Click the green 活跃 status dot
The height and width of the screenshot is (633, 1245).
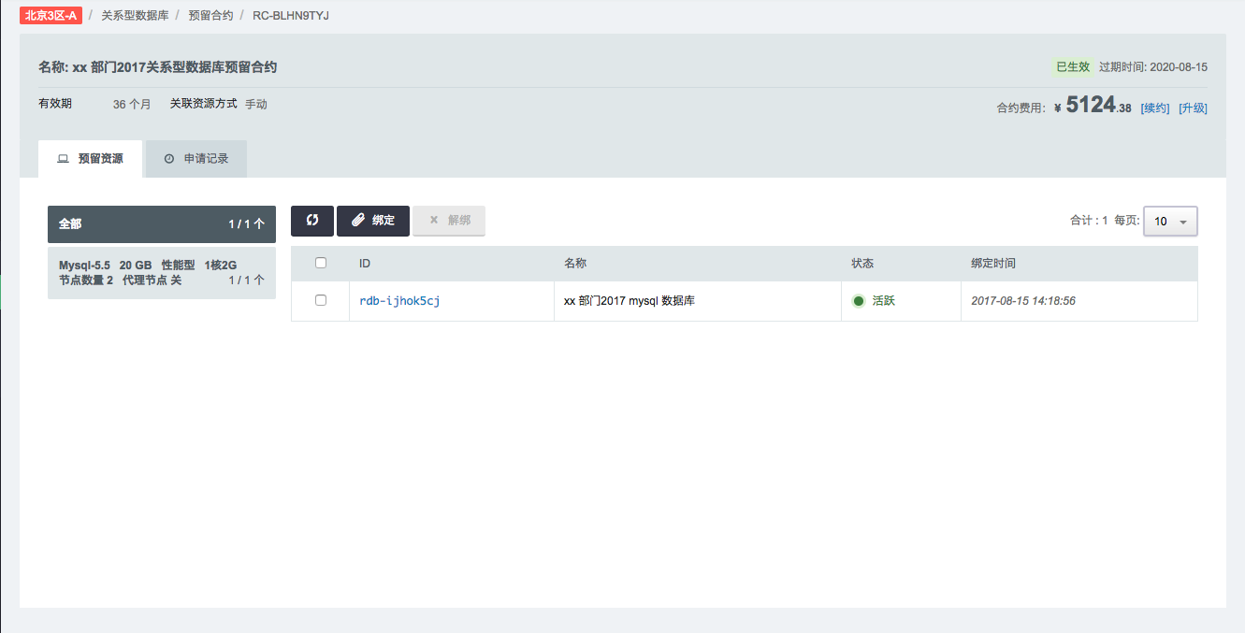[859, 301]
